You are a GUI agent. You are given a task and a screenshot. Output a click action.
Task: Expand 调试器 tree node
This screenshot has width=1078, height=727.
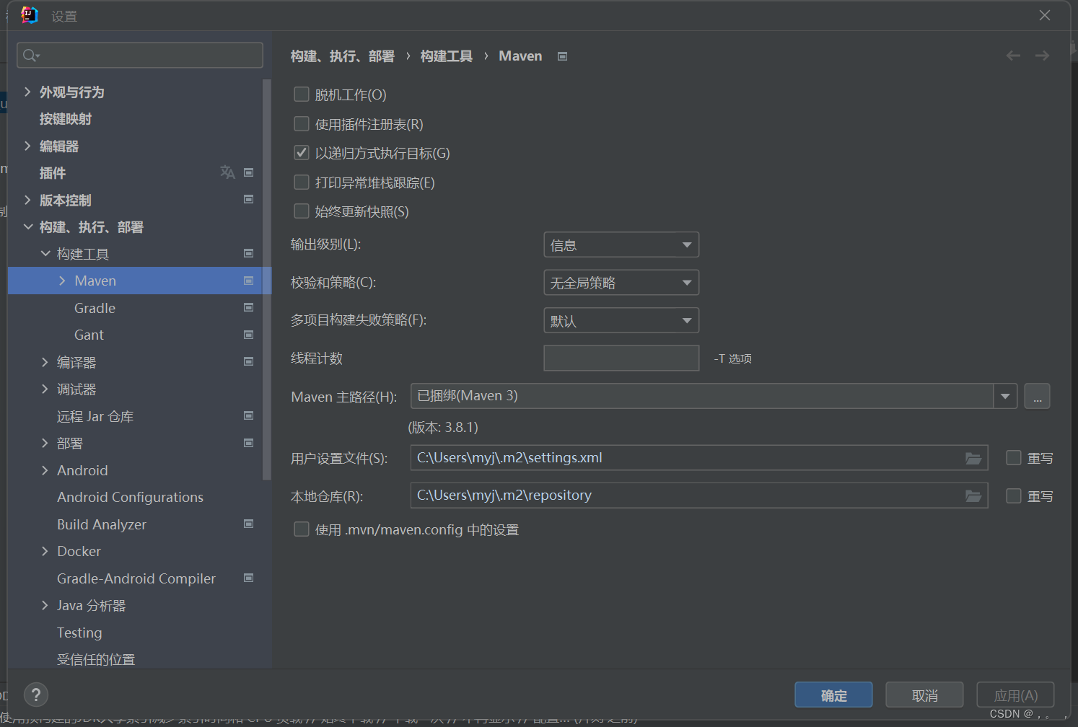[x=45, y=389]
